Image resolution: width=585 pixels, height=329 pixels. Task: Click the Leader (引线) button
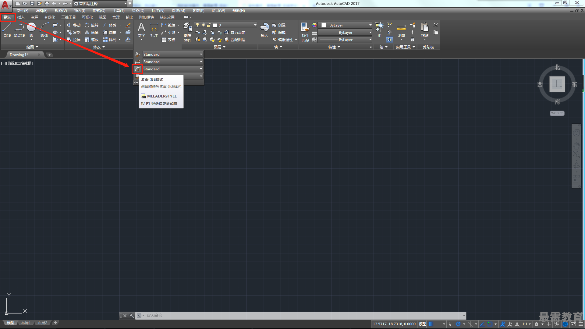tap(168, 32)
